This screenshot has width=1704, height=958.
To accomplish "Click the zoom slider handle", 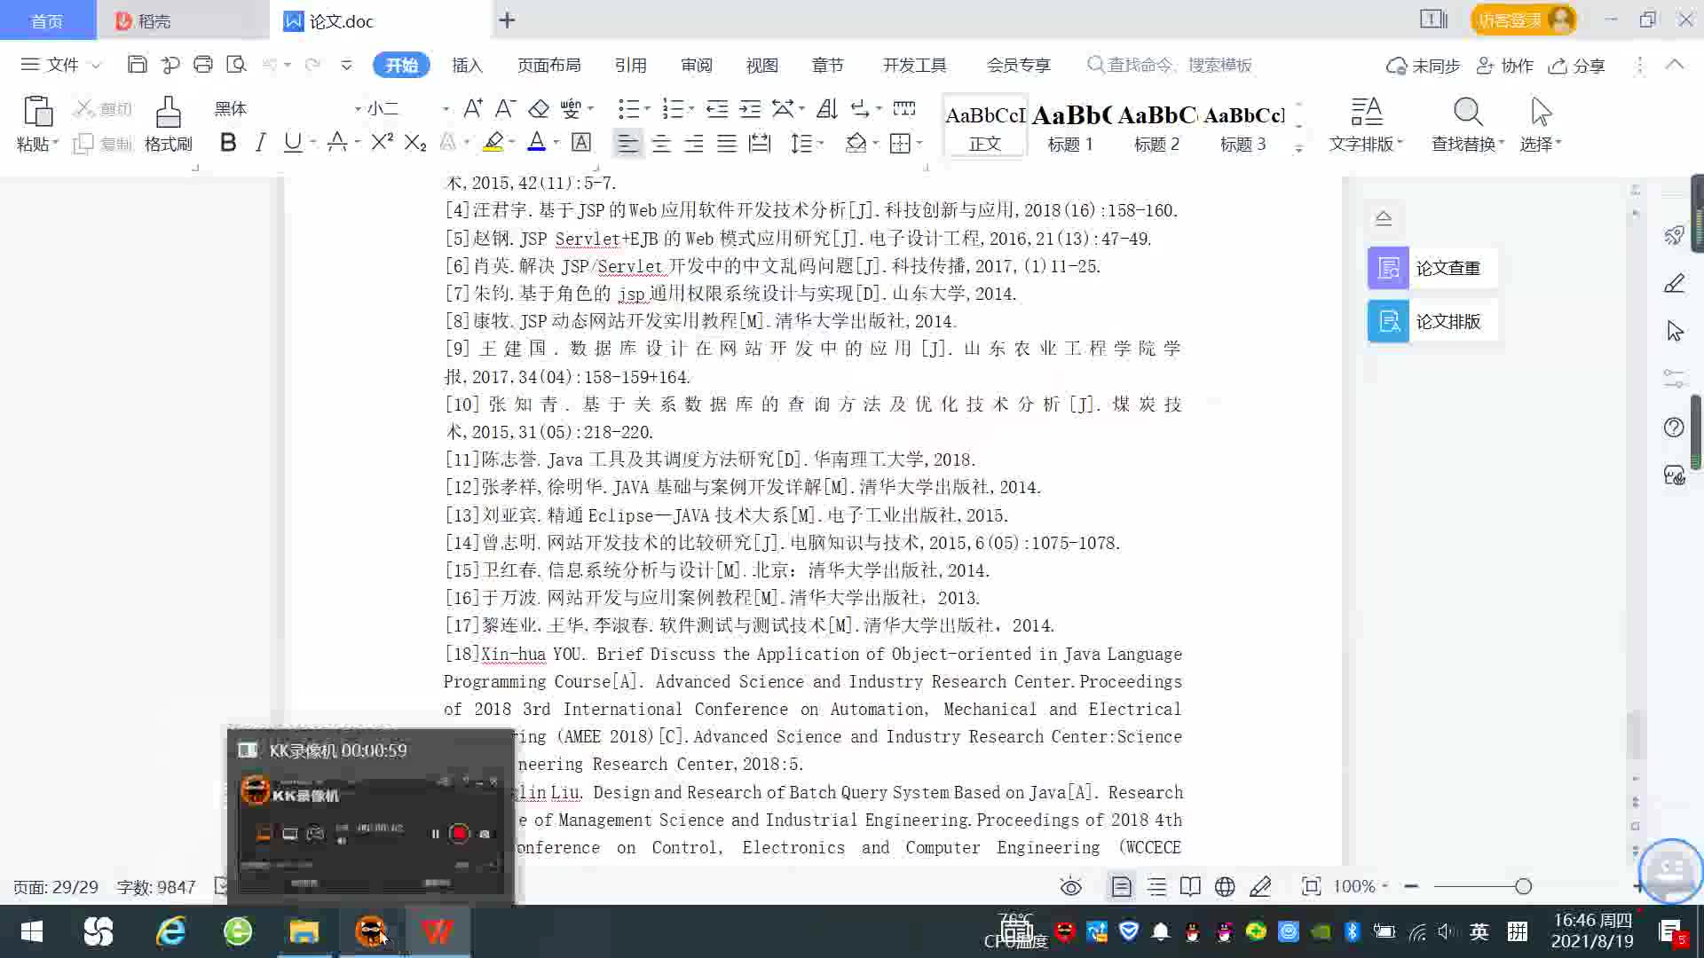I will [x=1523, y=886].
